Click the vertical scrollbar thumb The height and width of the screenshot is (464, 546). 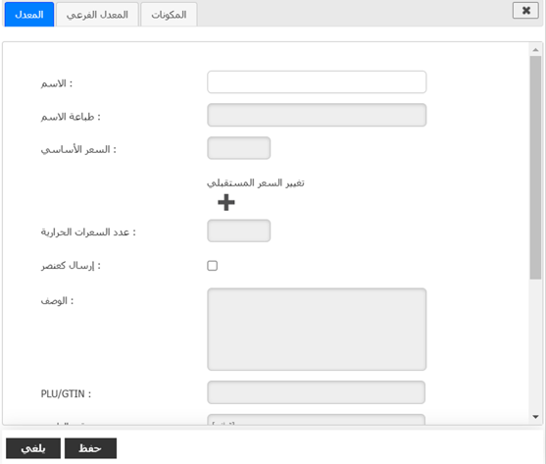[x=535, y=168]
